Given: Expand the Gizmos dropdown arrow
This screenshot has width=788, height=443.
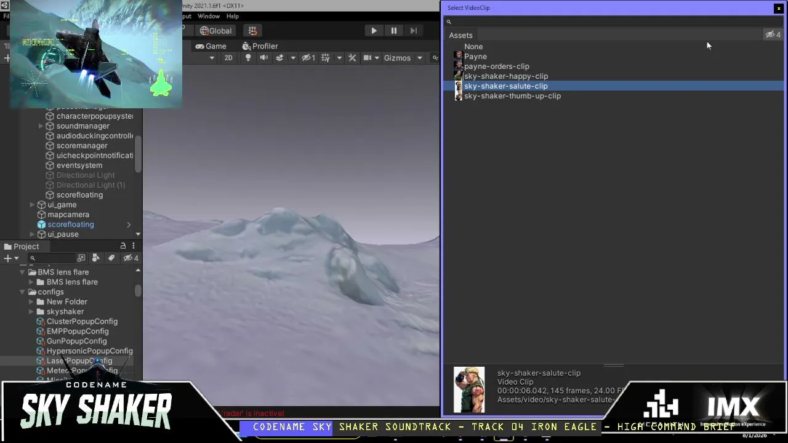Looking at the screenshot, I should (x=419, y=58).
